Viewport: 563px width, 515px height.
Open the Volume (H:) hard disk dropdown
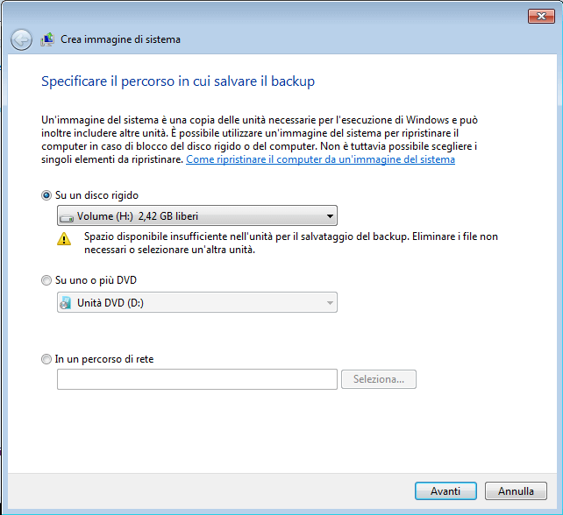(196, 215)
